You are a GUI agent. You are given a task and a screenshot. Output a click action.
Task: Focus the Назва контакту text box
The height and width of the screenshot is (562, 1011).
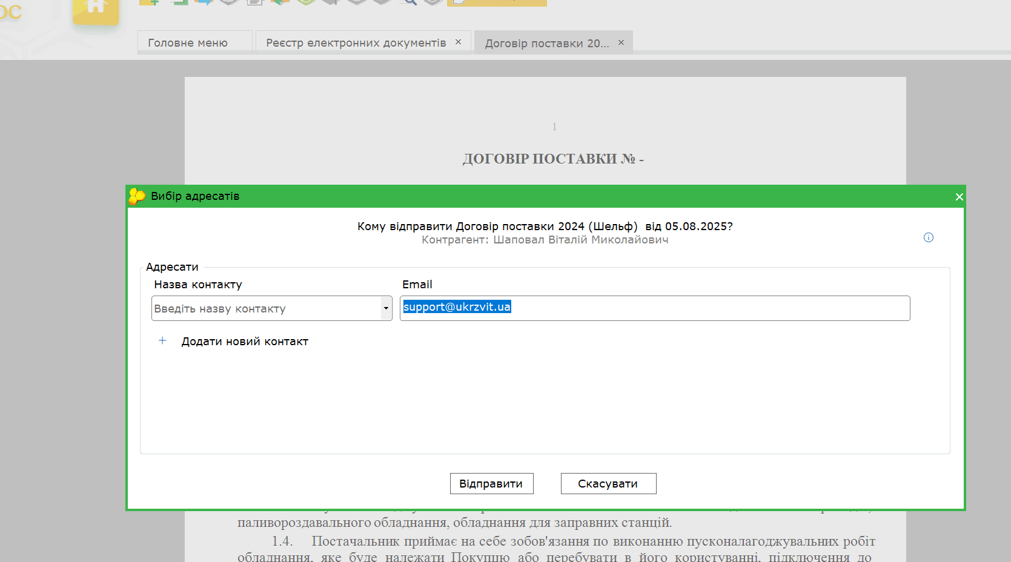266,308
